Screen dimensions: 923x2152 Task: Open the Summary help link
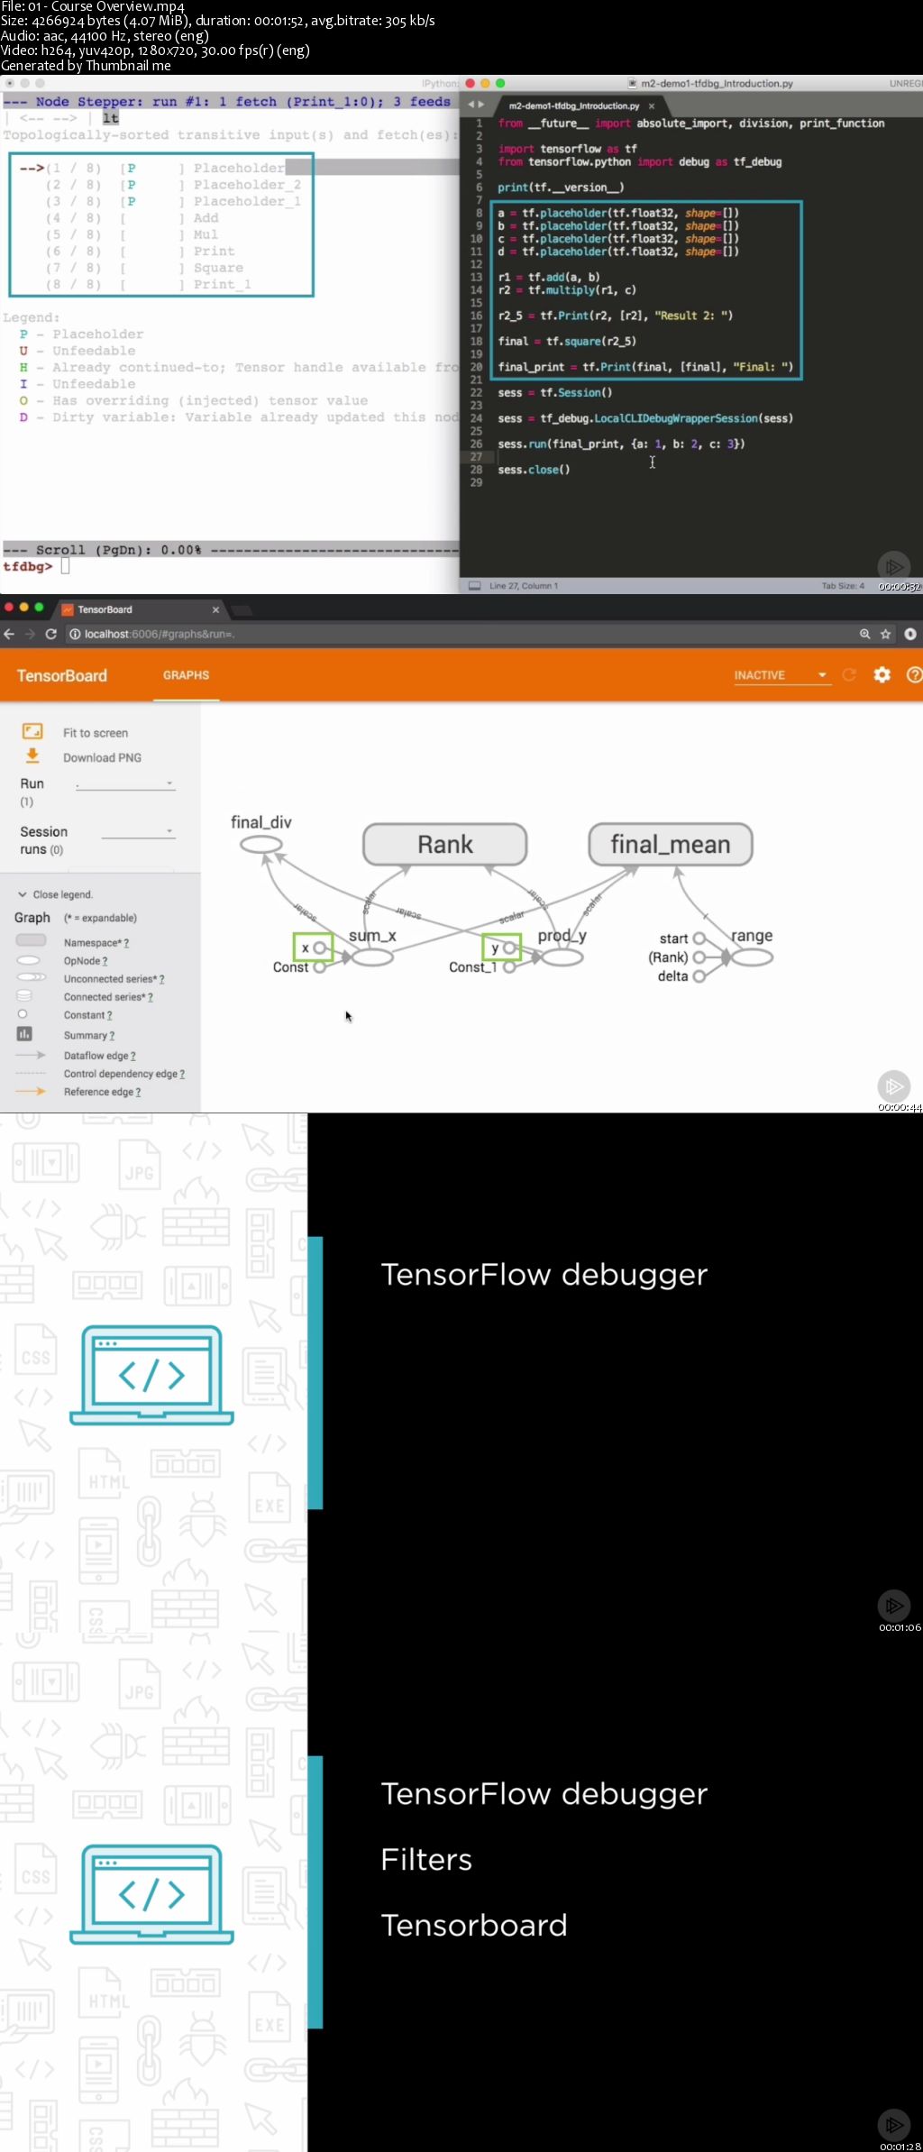[112, 1036]
